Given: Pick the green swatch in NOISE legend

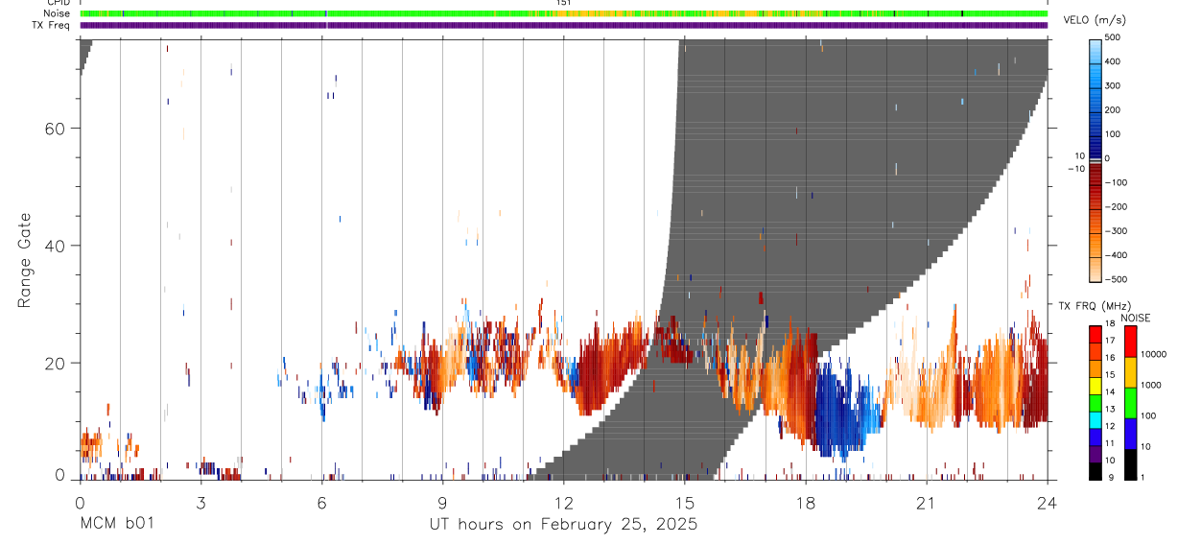Looking at the screenshot, I should pyautogui.click(x=1129, y=403).
